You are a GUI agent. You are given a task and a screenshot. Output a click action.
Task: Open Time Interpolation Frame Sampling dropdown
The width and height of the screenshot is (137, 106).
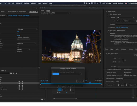[x=125, y=78]
